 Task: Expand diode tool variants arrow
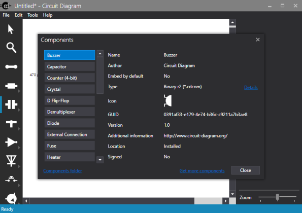[x=19, y=166]
